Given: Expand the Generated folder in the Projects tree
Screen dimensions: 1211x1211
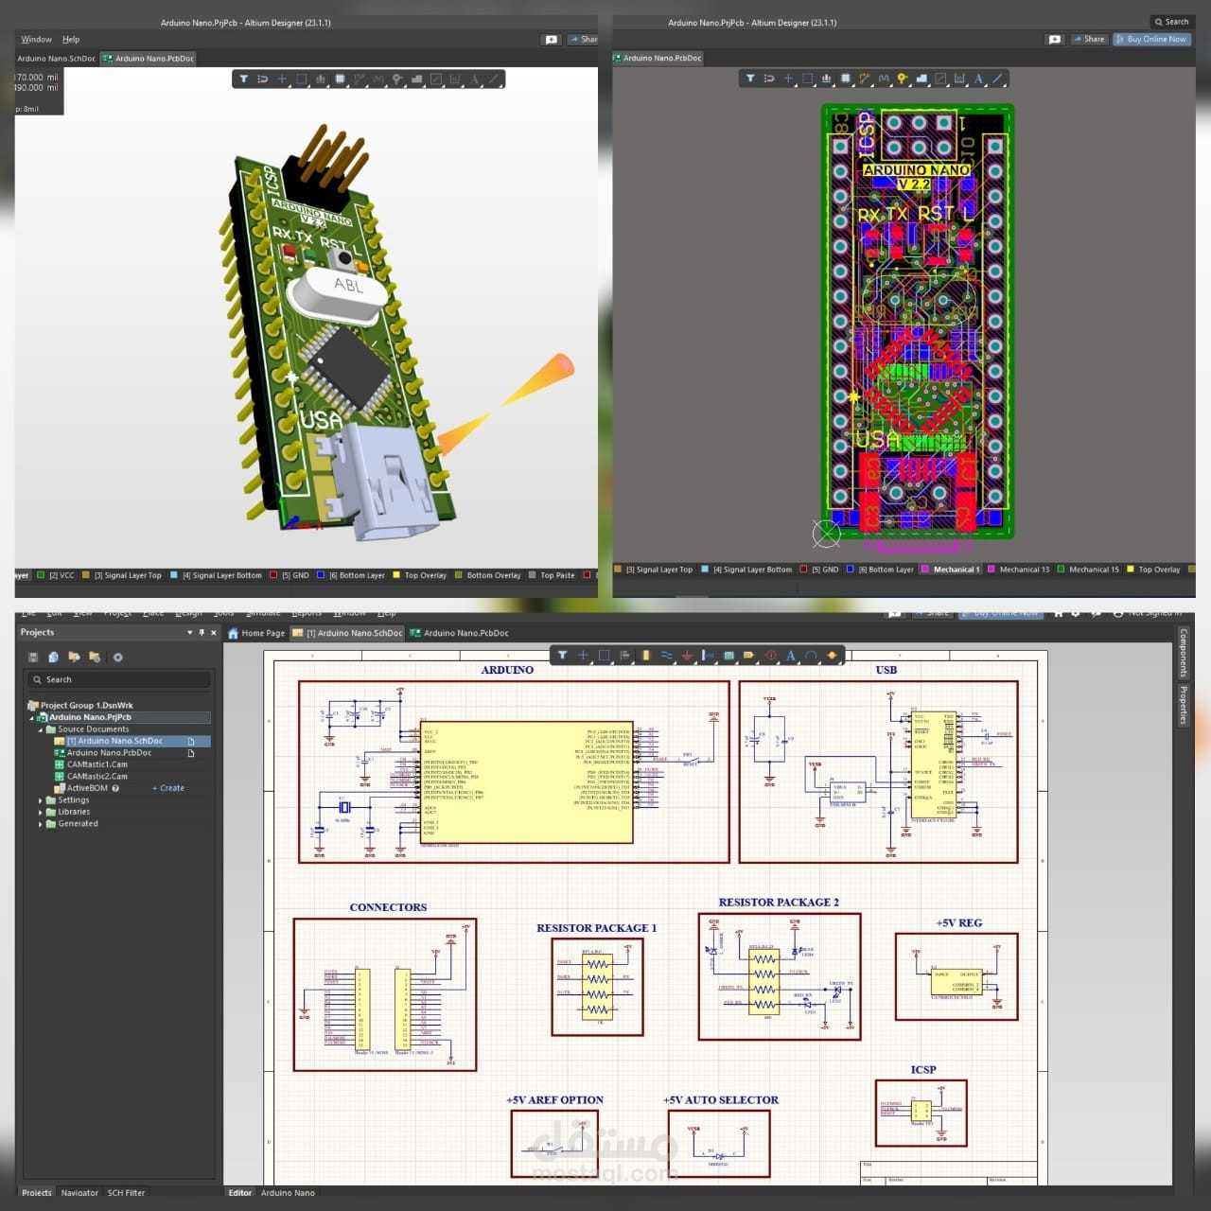Looking at the screenshot, I should (x=41, y=824).
